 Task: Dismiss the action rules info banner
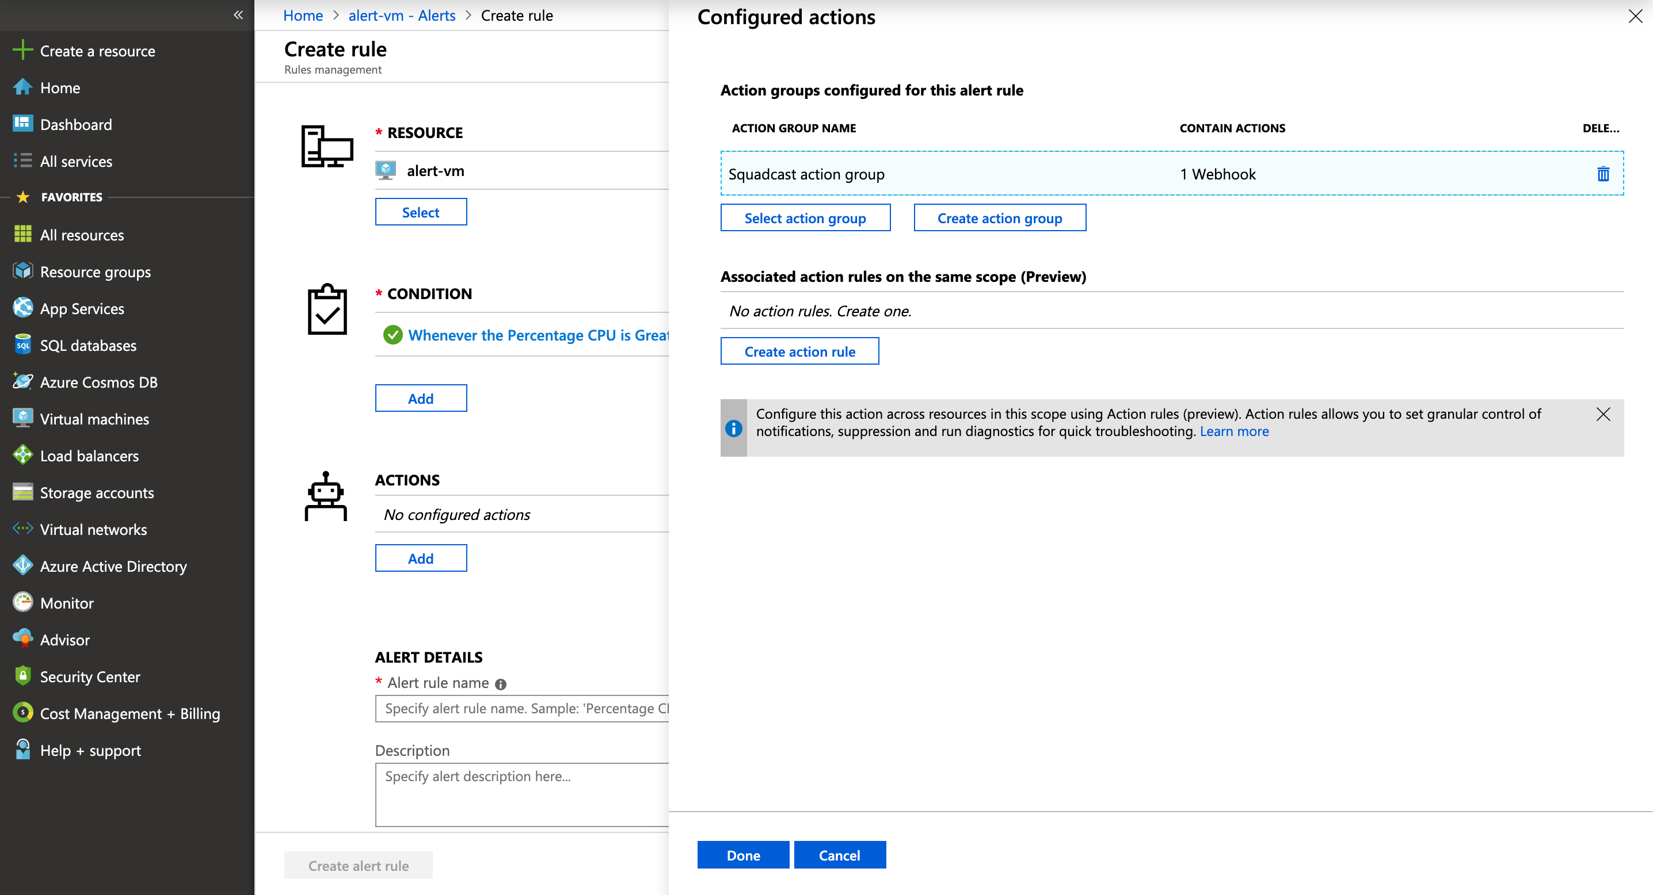(x=1602, y=414)
